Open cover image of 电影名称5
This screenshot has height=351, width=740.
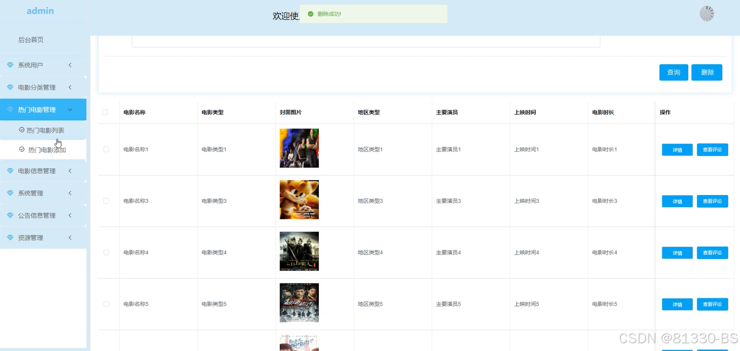(299, 303)
